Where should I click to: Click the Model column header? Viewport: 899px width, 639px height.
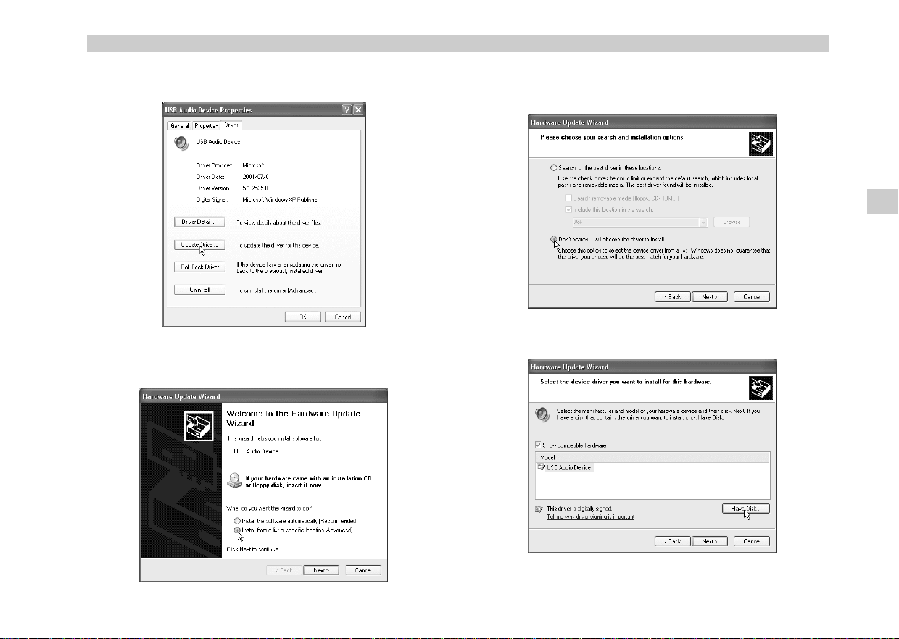[652, 457]
